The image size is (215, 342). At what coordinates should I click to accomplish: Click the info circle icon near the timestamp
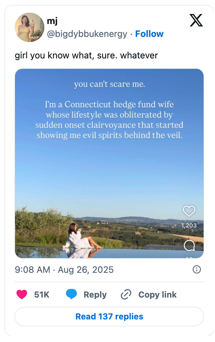197,269
